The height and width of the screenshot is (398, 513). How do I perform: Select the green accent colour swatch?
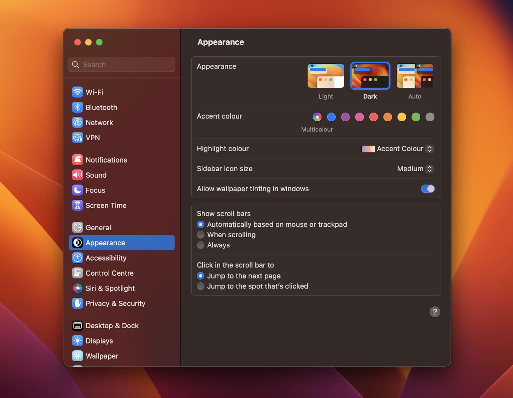(416, 117)
